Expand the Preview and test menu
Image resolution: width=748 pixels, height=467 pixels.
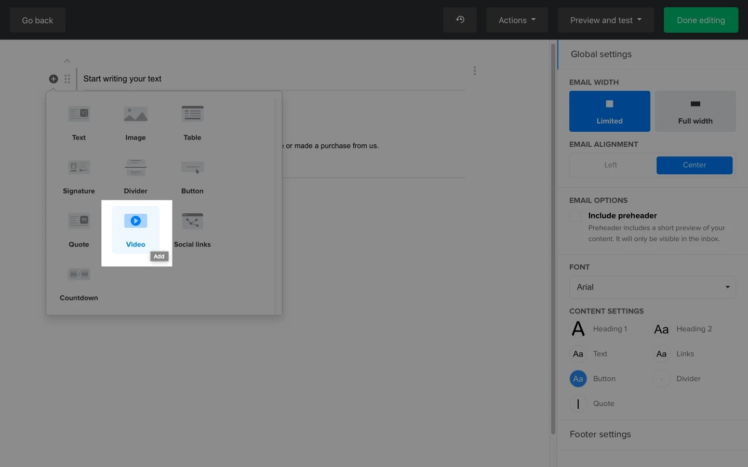click(x=606, y=20)
